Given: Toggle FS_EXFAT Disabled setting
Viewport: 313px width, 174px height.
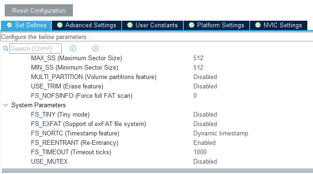Looking at the screenshot, I should click(x=205, y=124).
